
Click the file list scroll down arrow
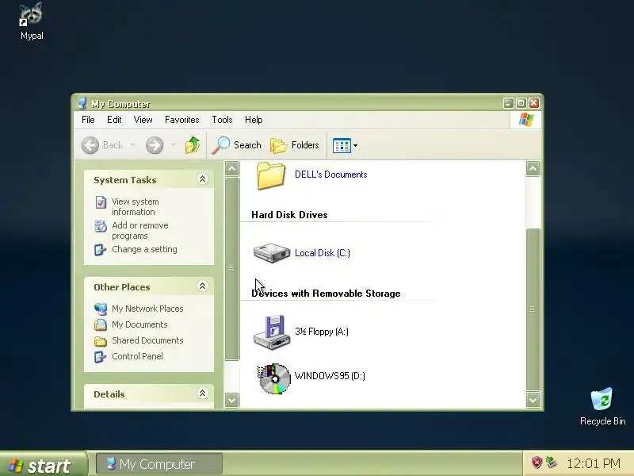tap(533, 401)
